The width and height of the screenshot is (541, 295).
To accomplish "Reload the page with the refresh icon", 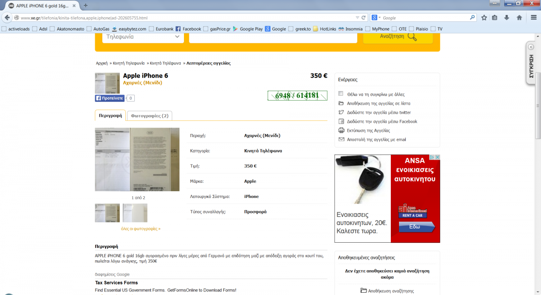I will [363, 18].
